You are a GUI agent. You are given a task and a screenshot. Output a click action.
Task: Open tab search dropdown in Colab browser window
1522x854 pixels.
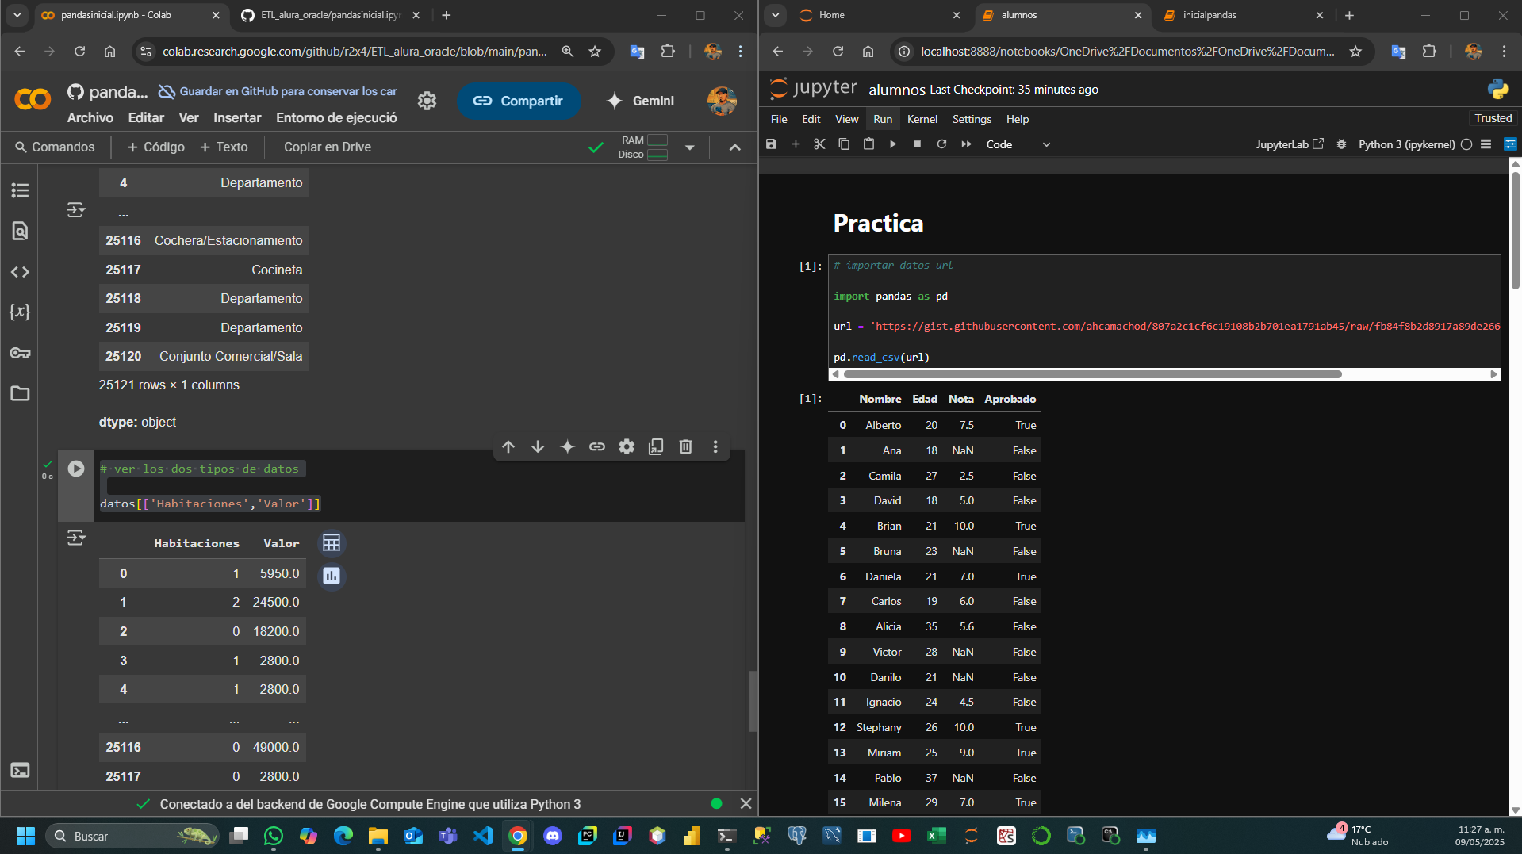click(17, 15)
